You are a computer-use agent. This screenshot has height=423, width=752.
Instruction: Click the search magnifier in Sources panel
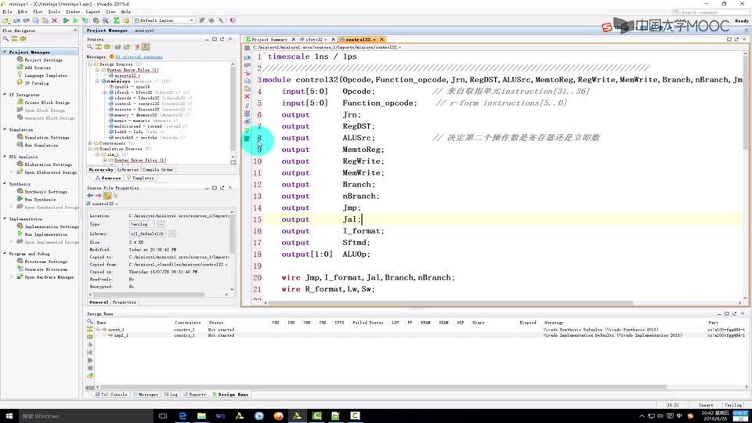click(89, 47)
